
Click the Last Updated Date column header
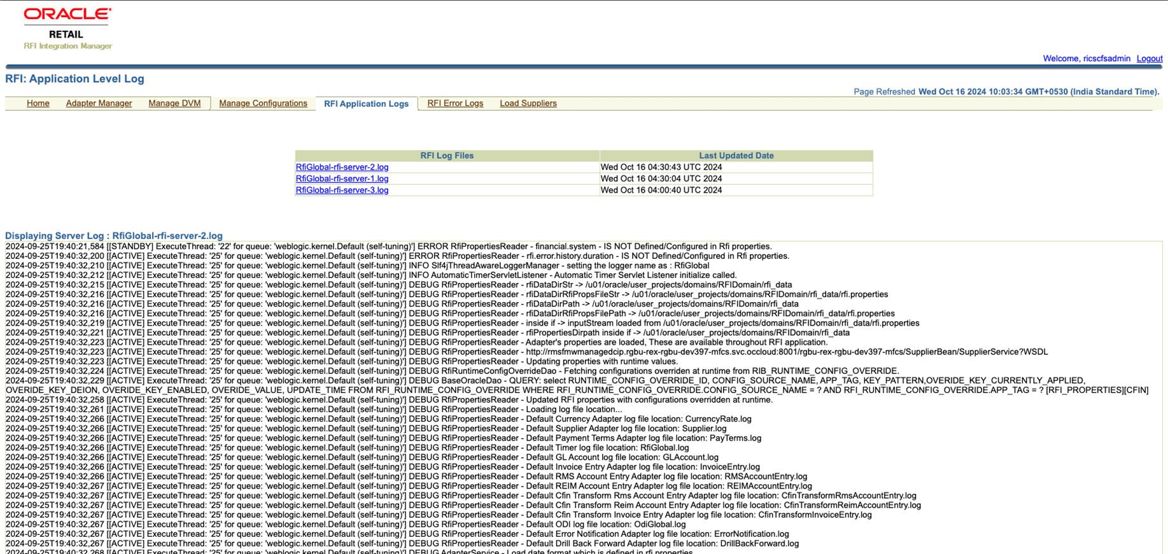pos(736,156)
